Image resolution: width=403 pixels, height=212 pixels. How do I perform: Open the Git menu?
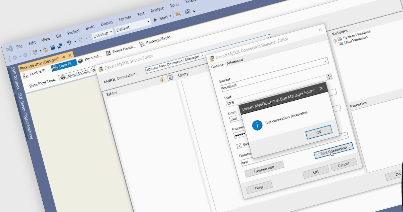(x=59, y=36)
